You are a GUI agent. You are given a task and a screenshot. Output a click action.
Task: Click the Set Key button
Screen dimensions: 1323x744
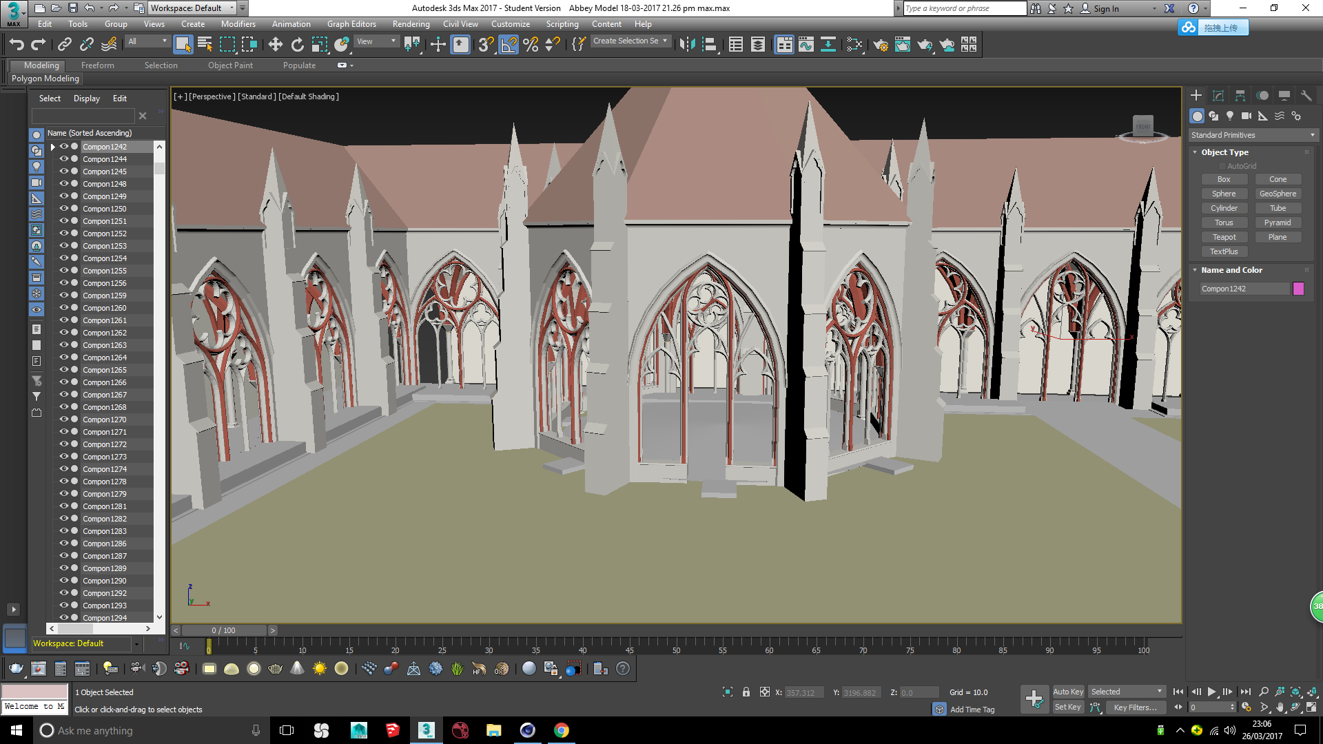coord(1068,707)
